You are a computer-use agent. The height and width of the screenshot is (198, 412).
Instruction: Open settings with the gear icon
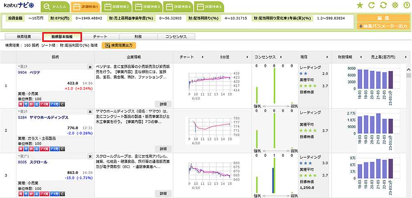tap(395, 5)
